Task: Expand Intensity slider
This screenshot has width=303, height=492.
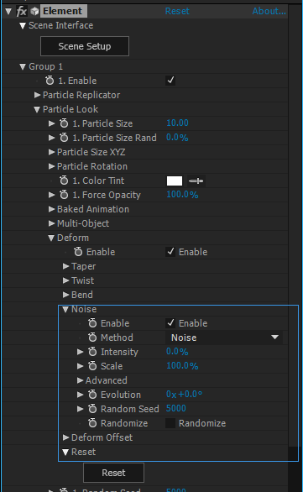Action: coord(81,352)
